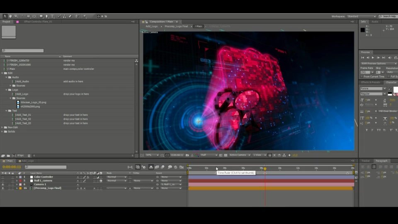Play the RAM preview with play button

point(373,58)
